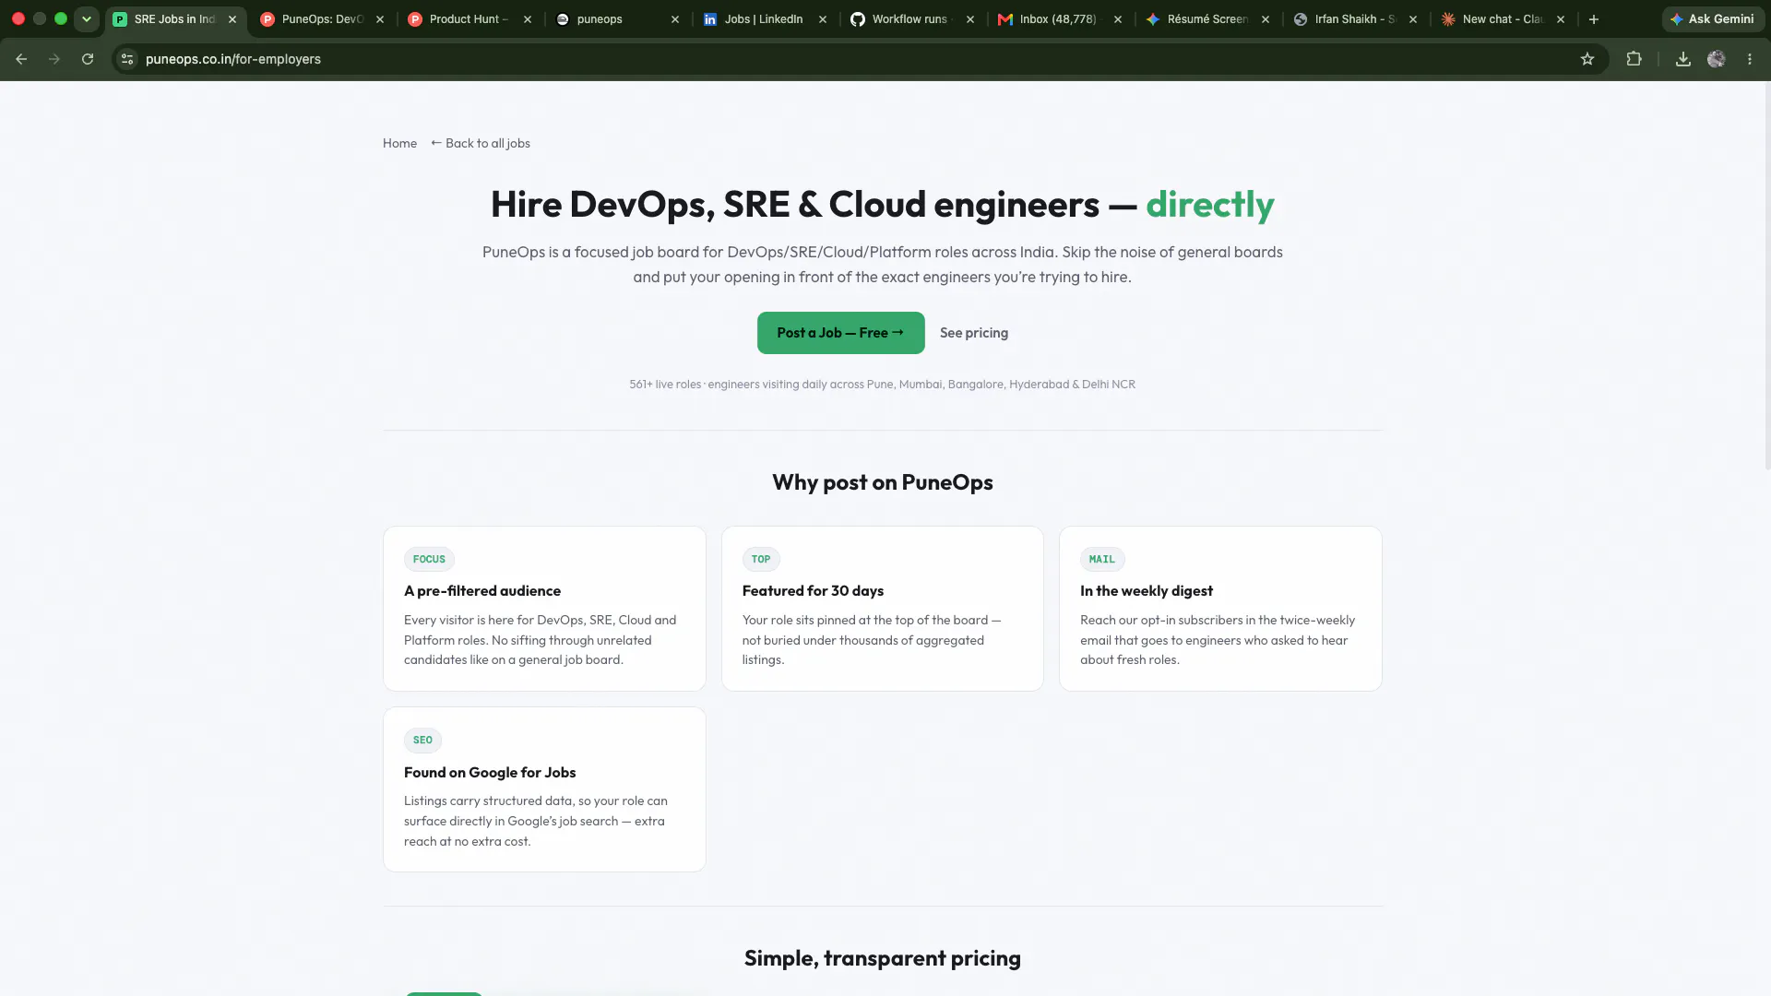Close the Workflow runs tab

(x=970, y=19)
